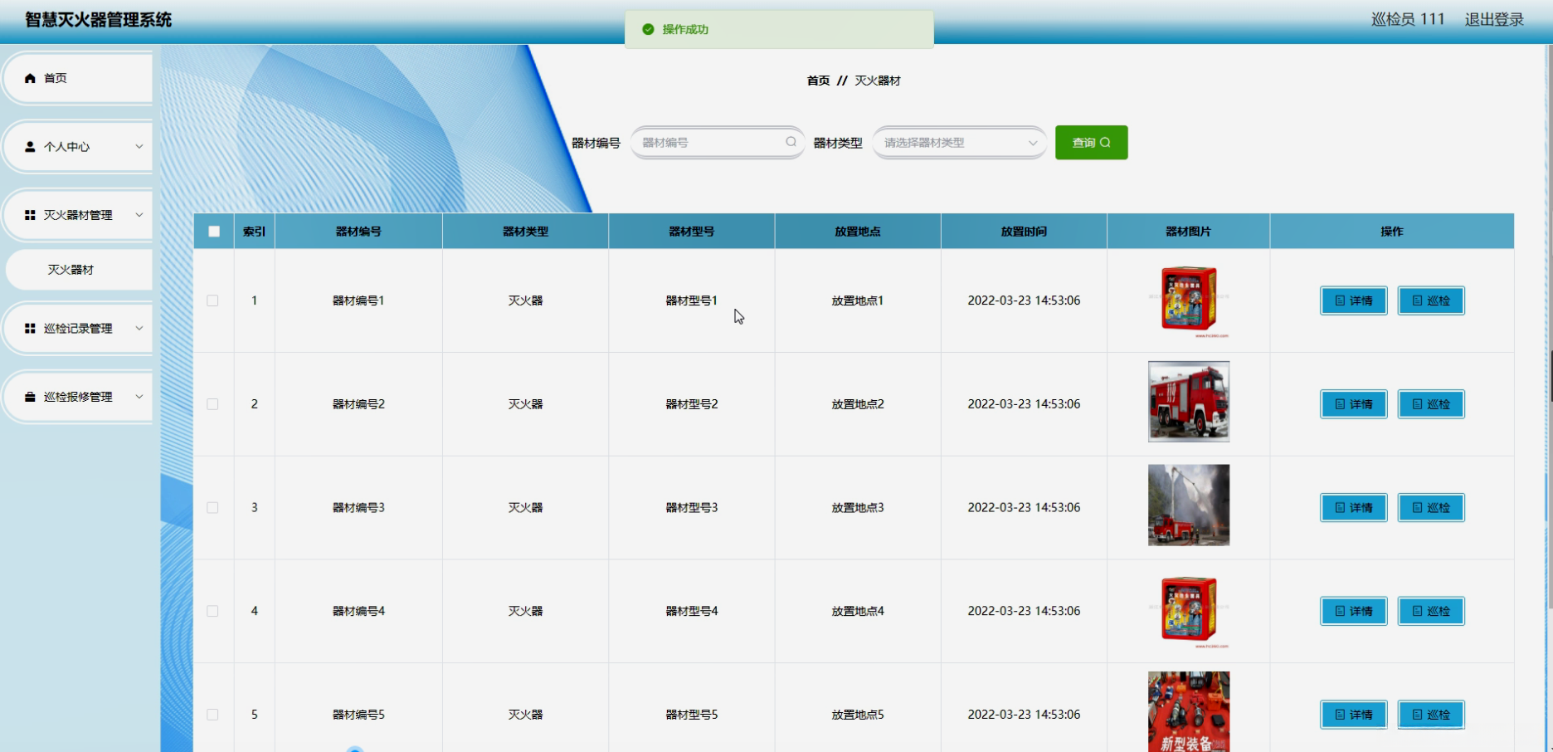This screenshot has height=752, width=1553.
Task: Open 详情 for 器材编号5
Action: pyautogui.click(x=1353, y=715)
